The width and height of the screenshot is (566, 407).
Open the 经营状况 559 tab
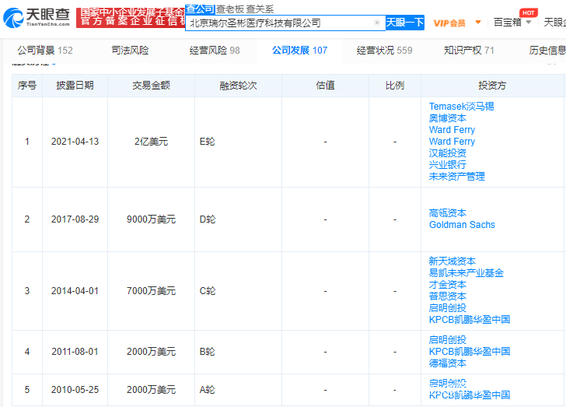click(x=384, y=51)
